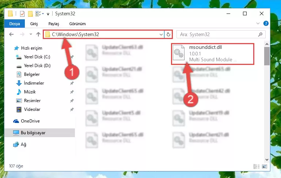Open the view options icon in title bar
This screenshot has height=178, width=281.
click(x=39, y=13)
